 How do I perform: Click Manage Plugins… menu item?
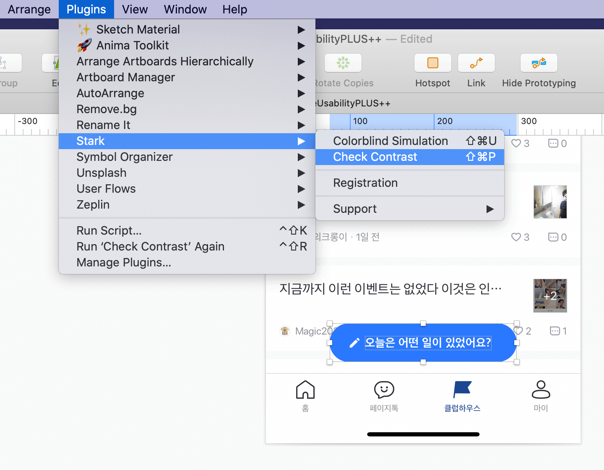(124, 263)
